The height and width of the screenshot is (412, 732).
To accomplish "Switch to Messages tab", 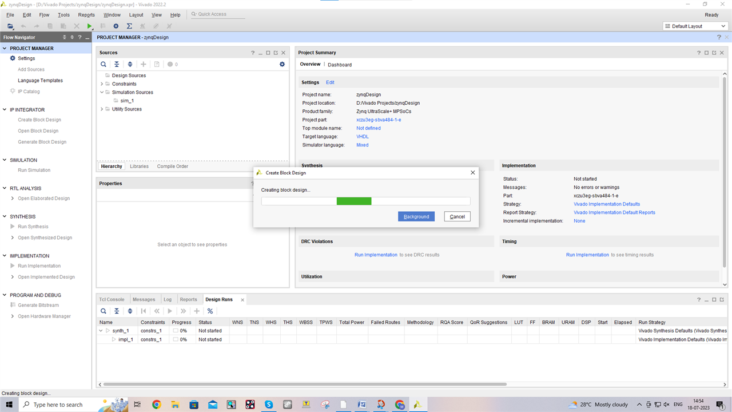I will pyautogui.click(x=144, y=299).
